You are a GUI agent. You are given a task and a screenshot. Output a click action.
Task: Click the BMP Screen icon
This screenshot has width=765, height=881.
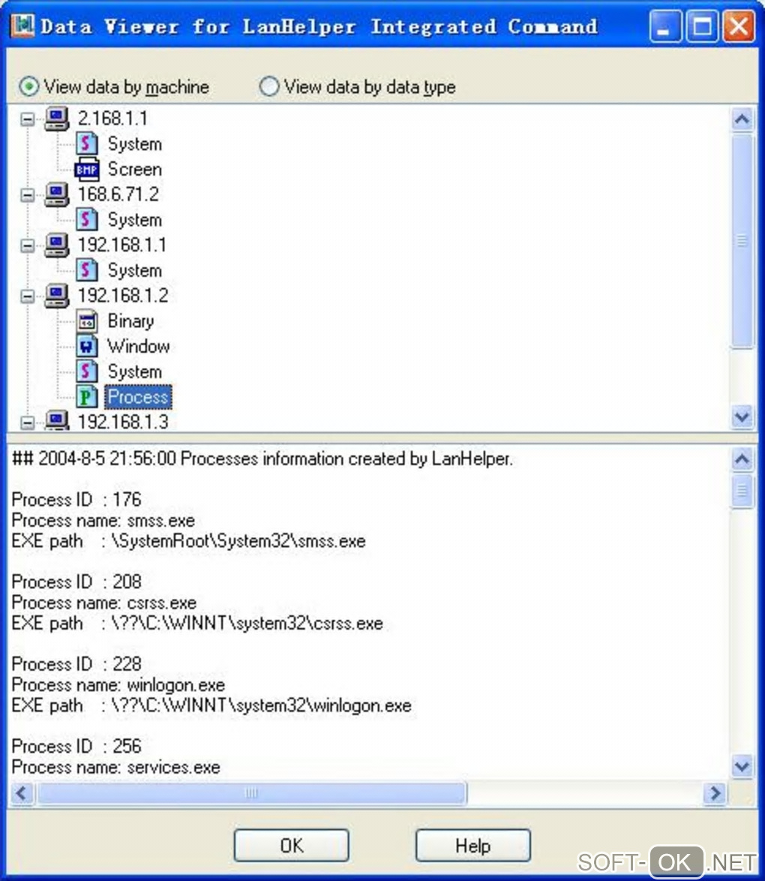(x=86, y=169)
